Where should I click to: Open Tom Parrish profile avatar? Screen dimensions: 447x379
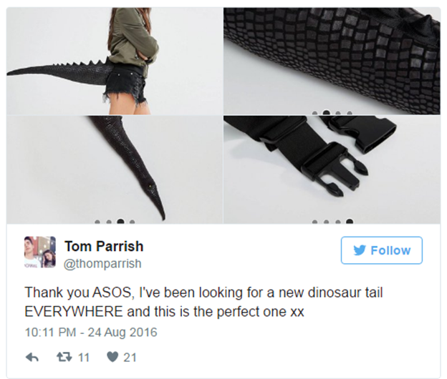tap(40, 252)
